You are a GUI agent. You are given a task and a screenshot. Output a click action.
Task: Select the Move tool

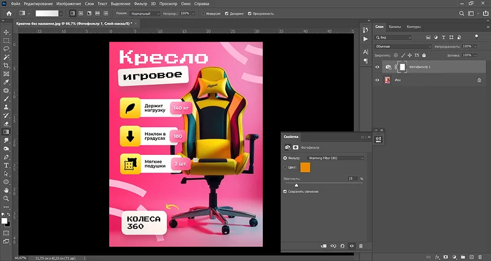tap(6, 33)
